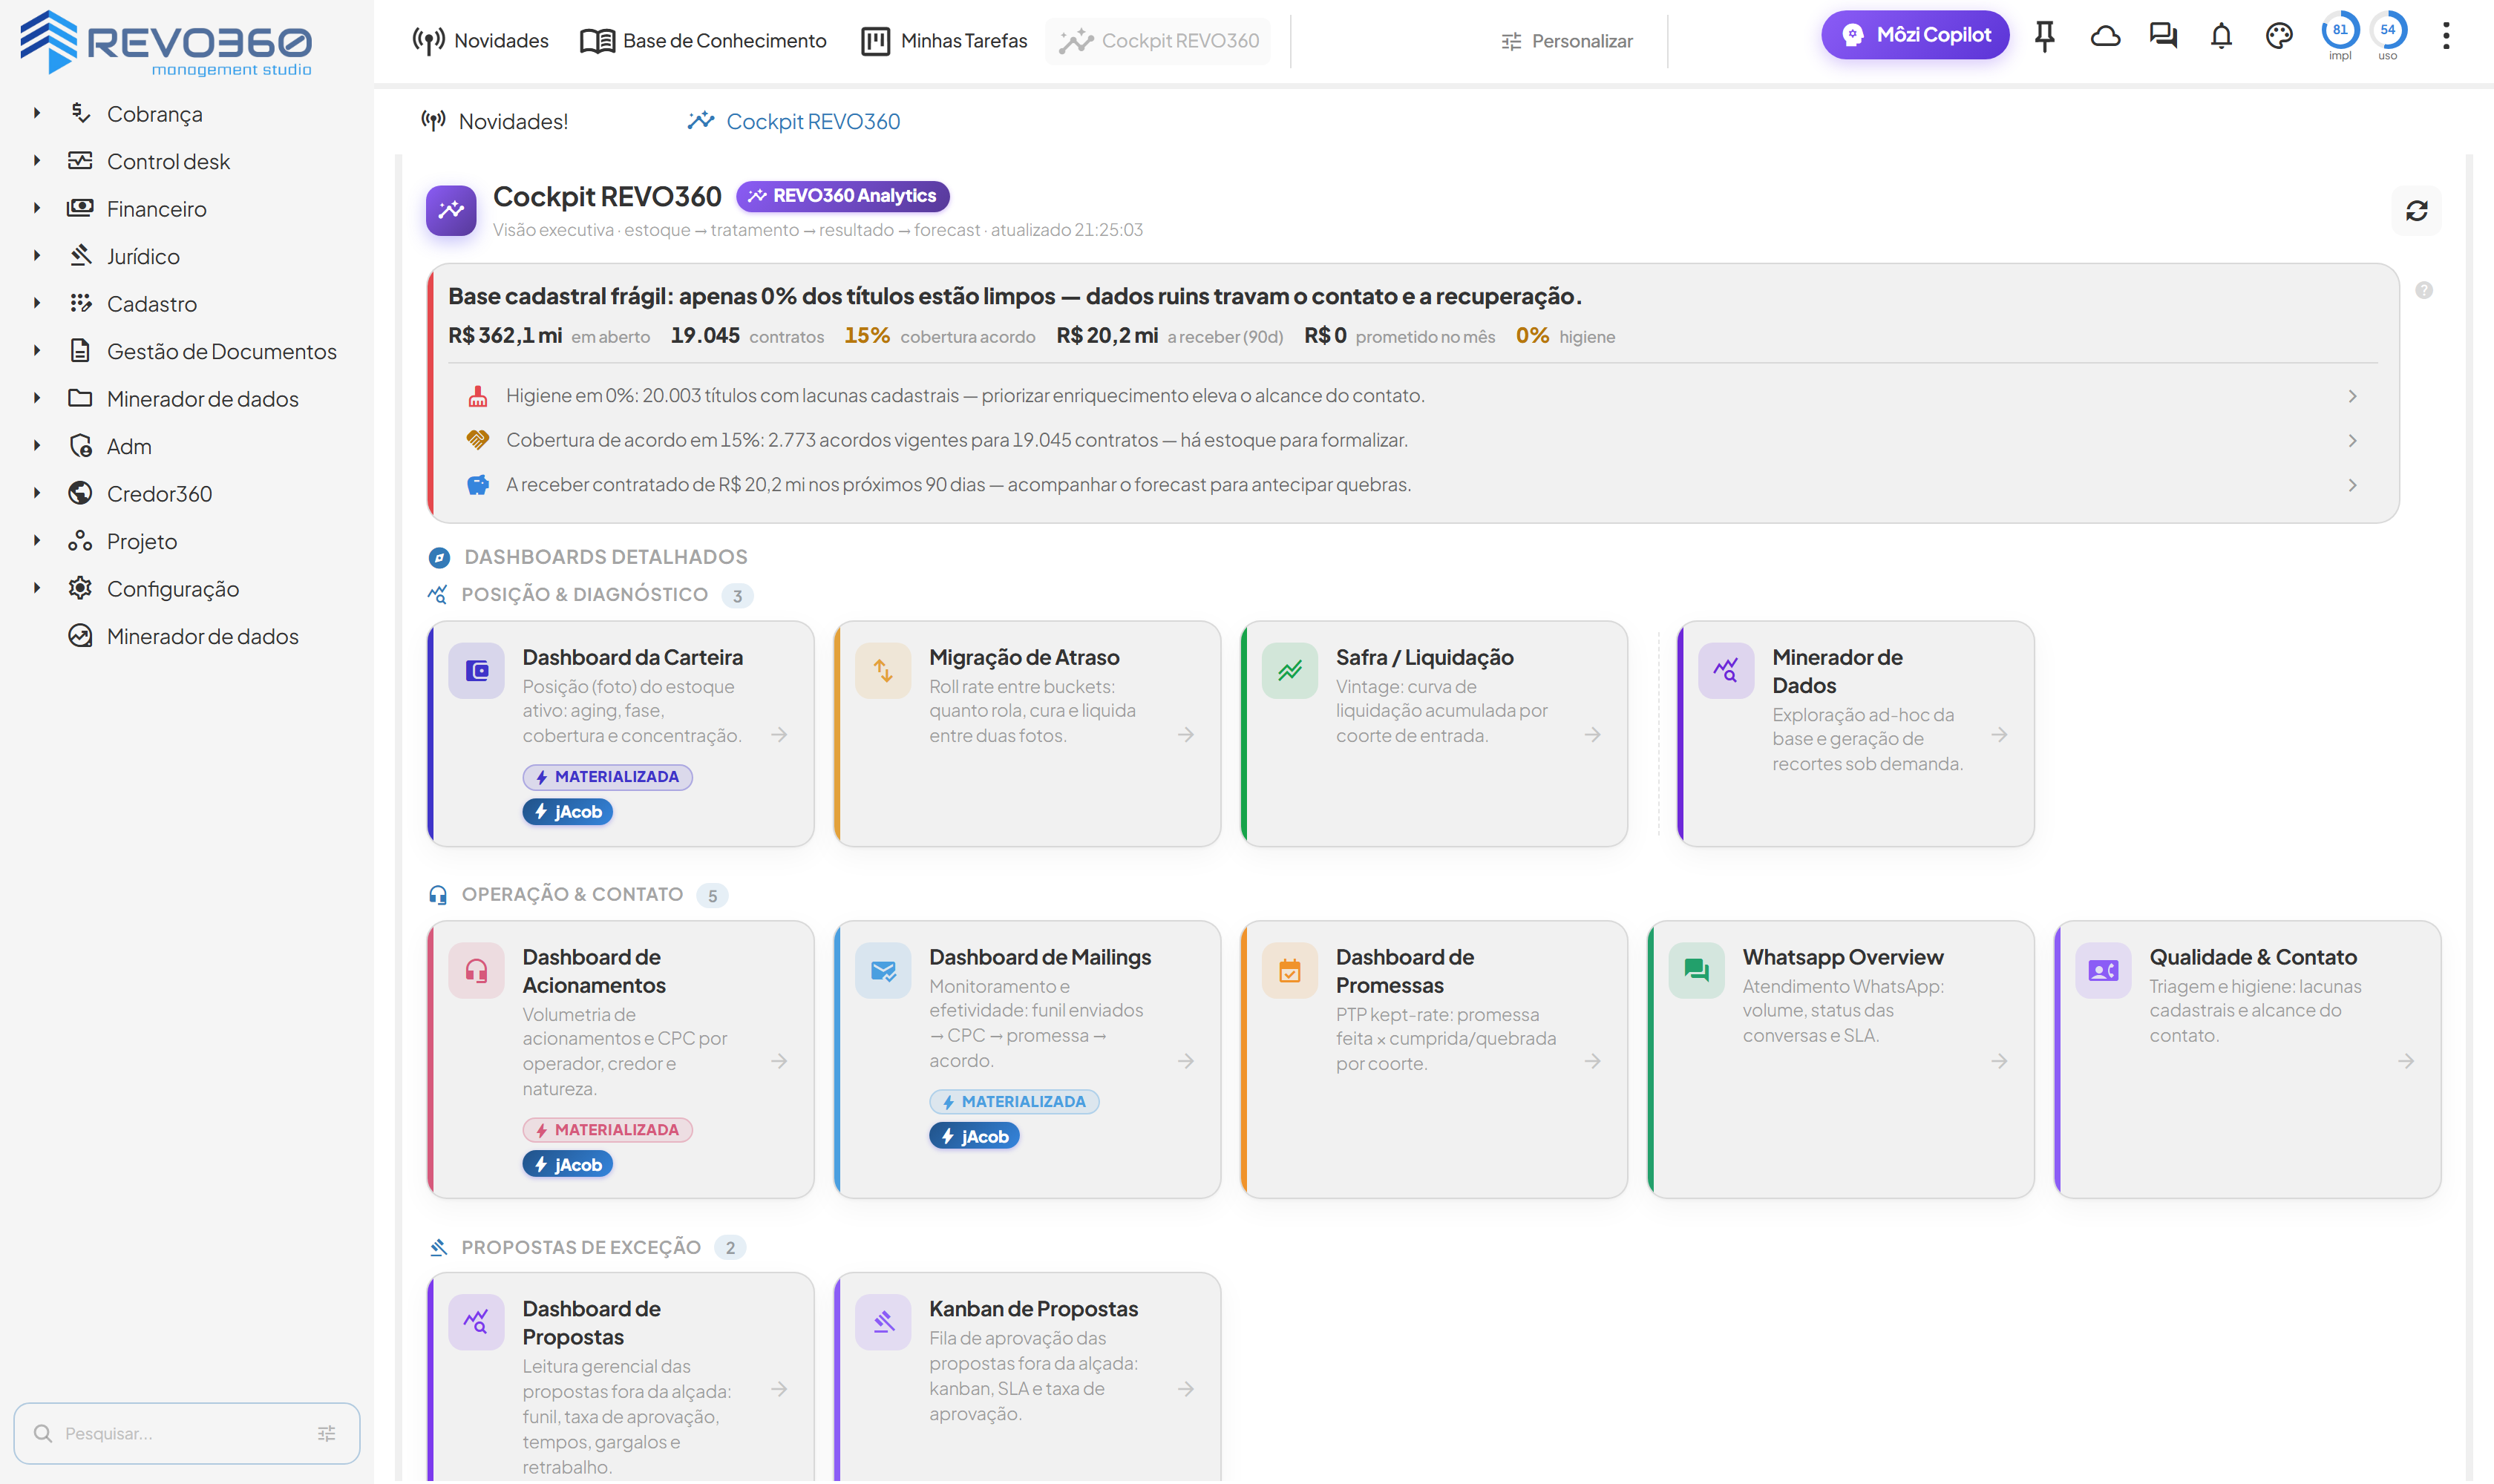Expand the Financeiro menu
2494x1484 pixels.
[37, 208]
